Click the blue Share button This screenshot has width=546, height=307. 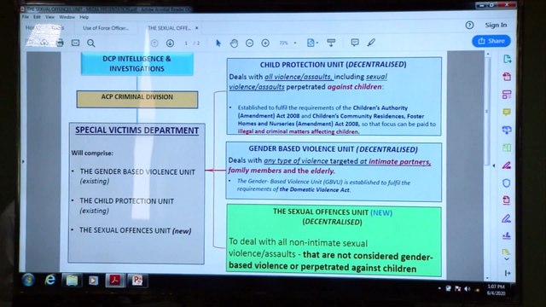click(491, 41)
